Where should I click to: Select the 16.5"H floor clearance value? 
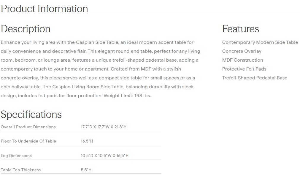(x=87, y=141)
